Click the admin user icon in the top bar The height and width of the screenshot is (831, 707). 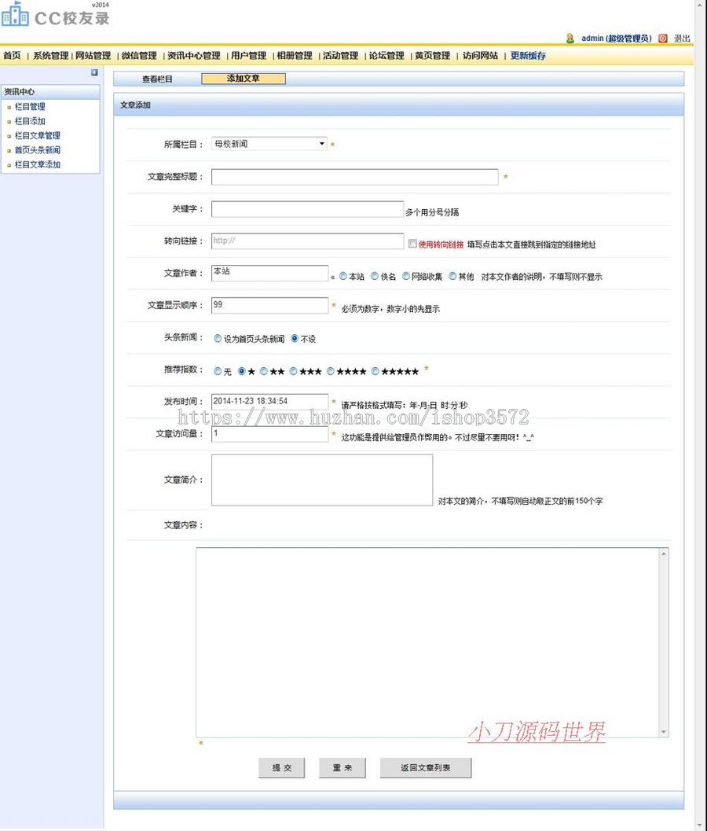click(x=570, y=39)
